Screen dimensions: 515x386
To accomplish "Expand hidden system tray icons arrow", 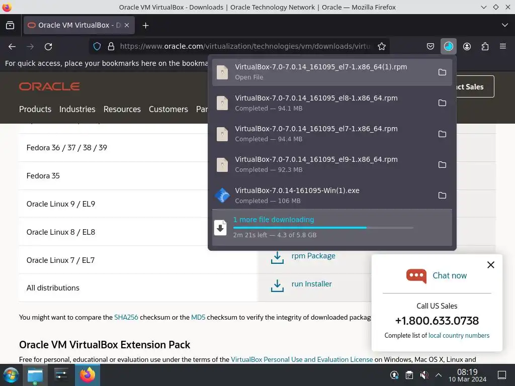I will (x=438, y=375).
